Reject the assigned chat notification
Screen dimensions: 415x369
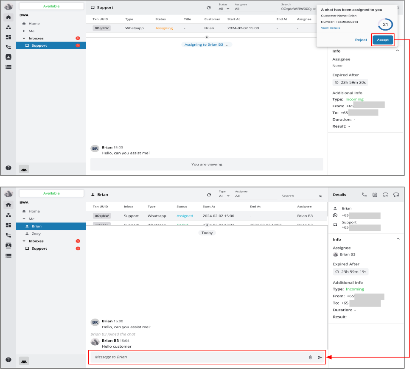[361, 40]
